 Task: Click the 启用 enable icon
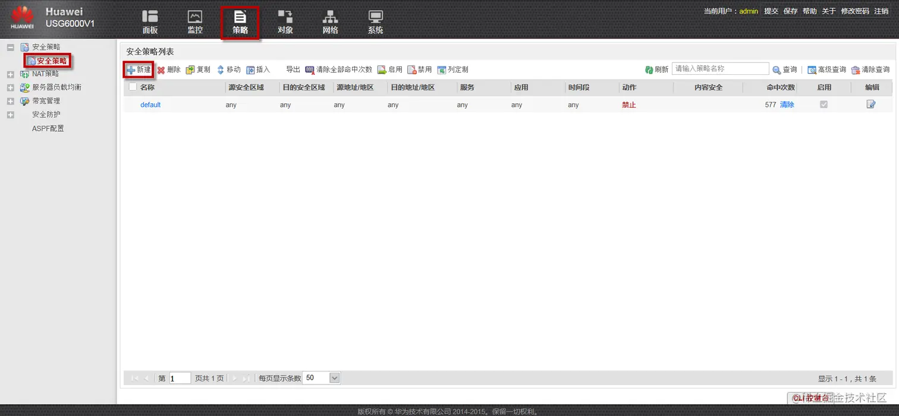click(x=382, y=70)
